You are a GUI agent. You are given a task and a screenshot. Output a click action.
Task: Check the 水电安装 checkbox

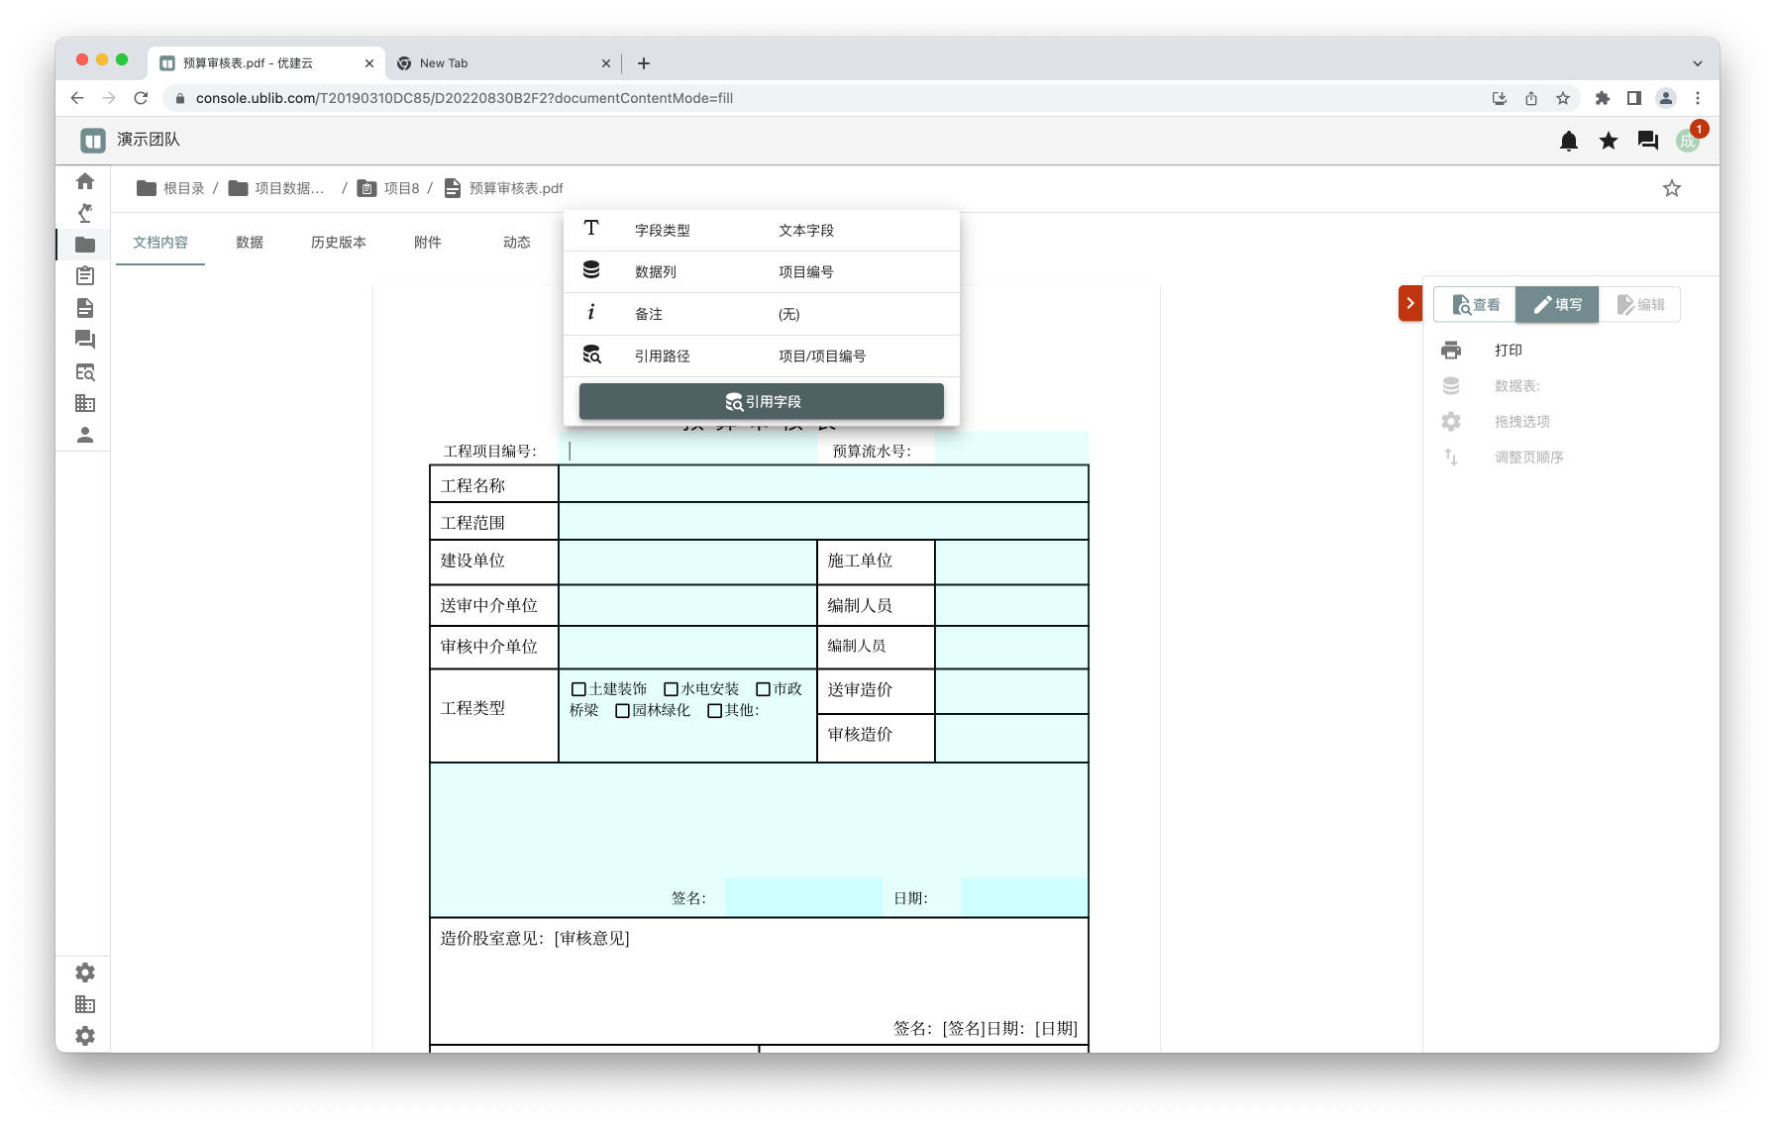click(671, 689)
